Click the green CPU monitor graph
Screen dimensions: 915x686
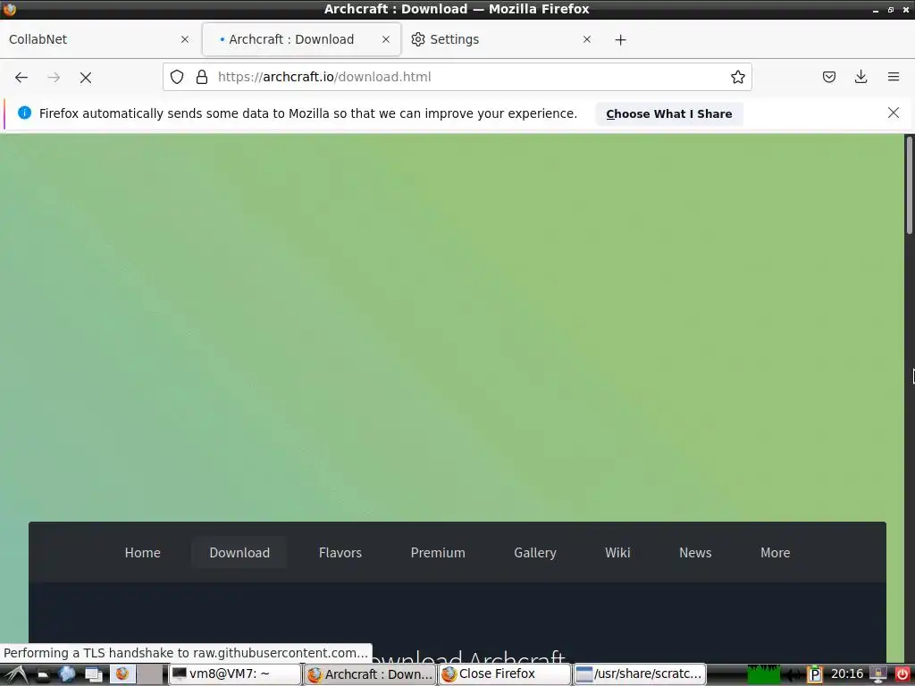764,674
